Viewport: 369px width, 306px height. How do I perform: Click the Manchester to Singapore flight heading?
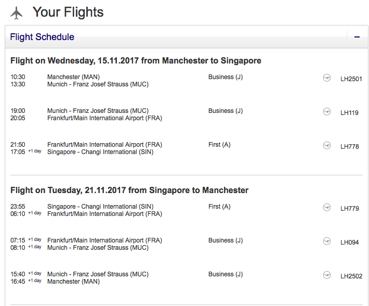[x=136, y=61]
